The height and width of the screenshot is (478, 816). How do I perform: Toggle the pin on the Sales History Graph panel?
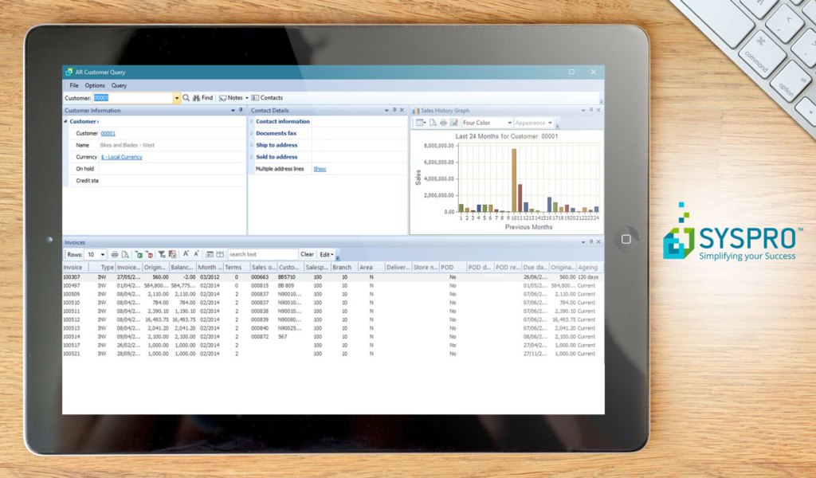590,110
